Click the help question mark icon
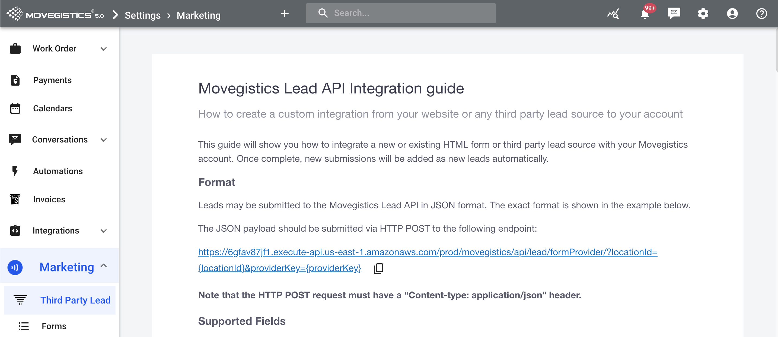The width and height of the screenshot is (778, 337). (761, 14)
